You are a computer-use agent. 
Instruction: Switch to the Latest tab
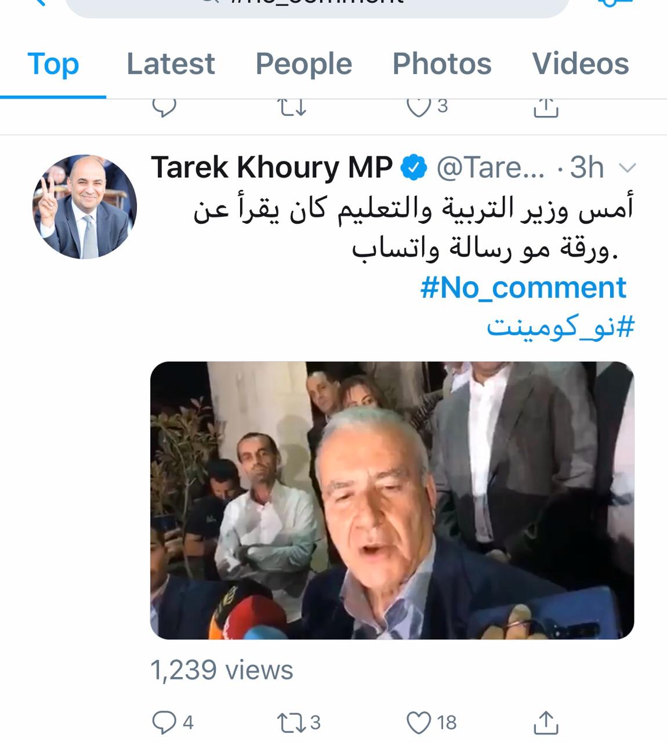[x=171, y=64]
